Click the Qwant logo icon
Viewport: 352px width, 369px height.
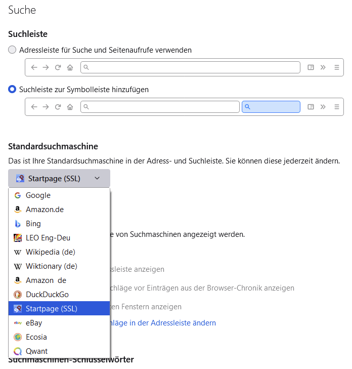(x=18, y=351)
